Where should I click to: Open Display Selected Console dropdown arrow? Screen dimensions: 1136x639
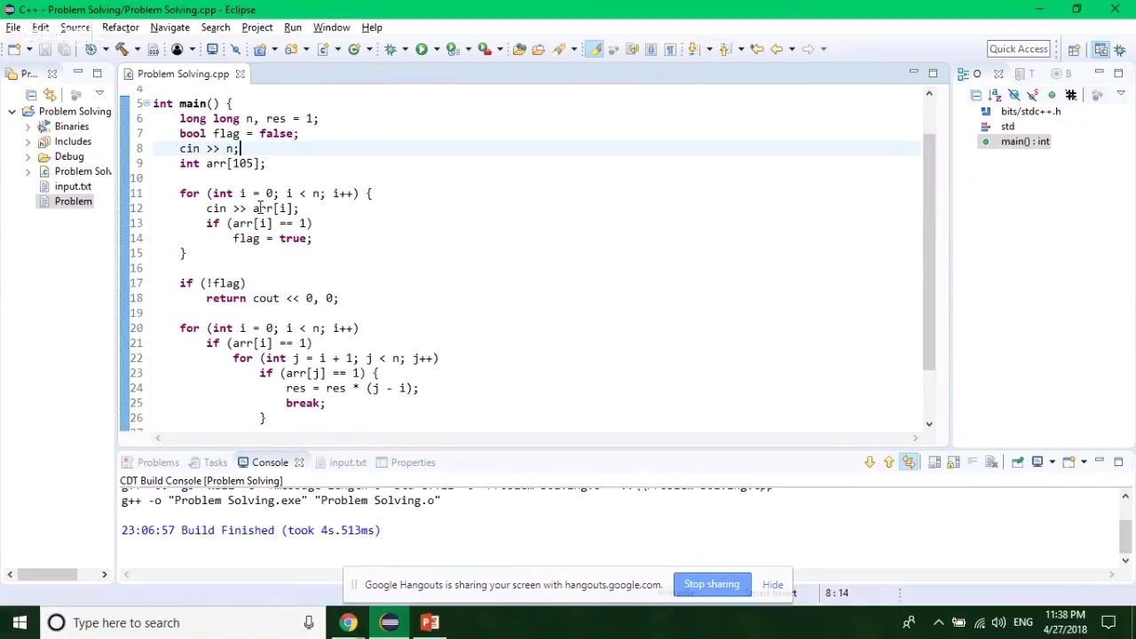click(1051, 462)
